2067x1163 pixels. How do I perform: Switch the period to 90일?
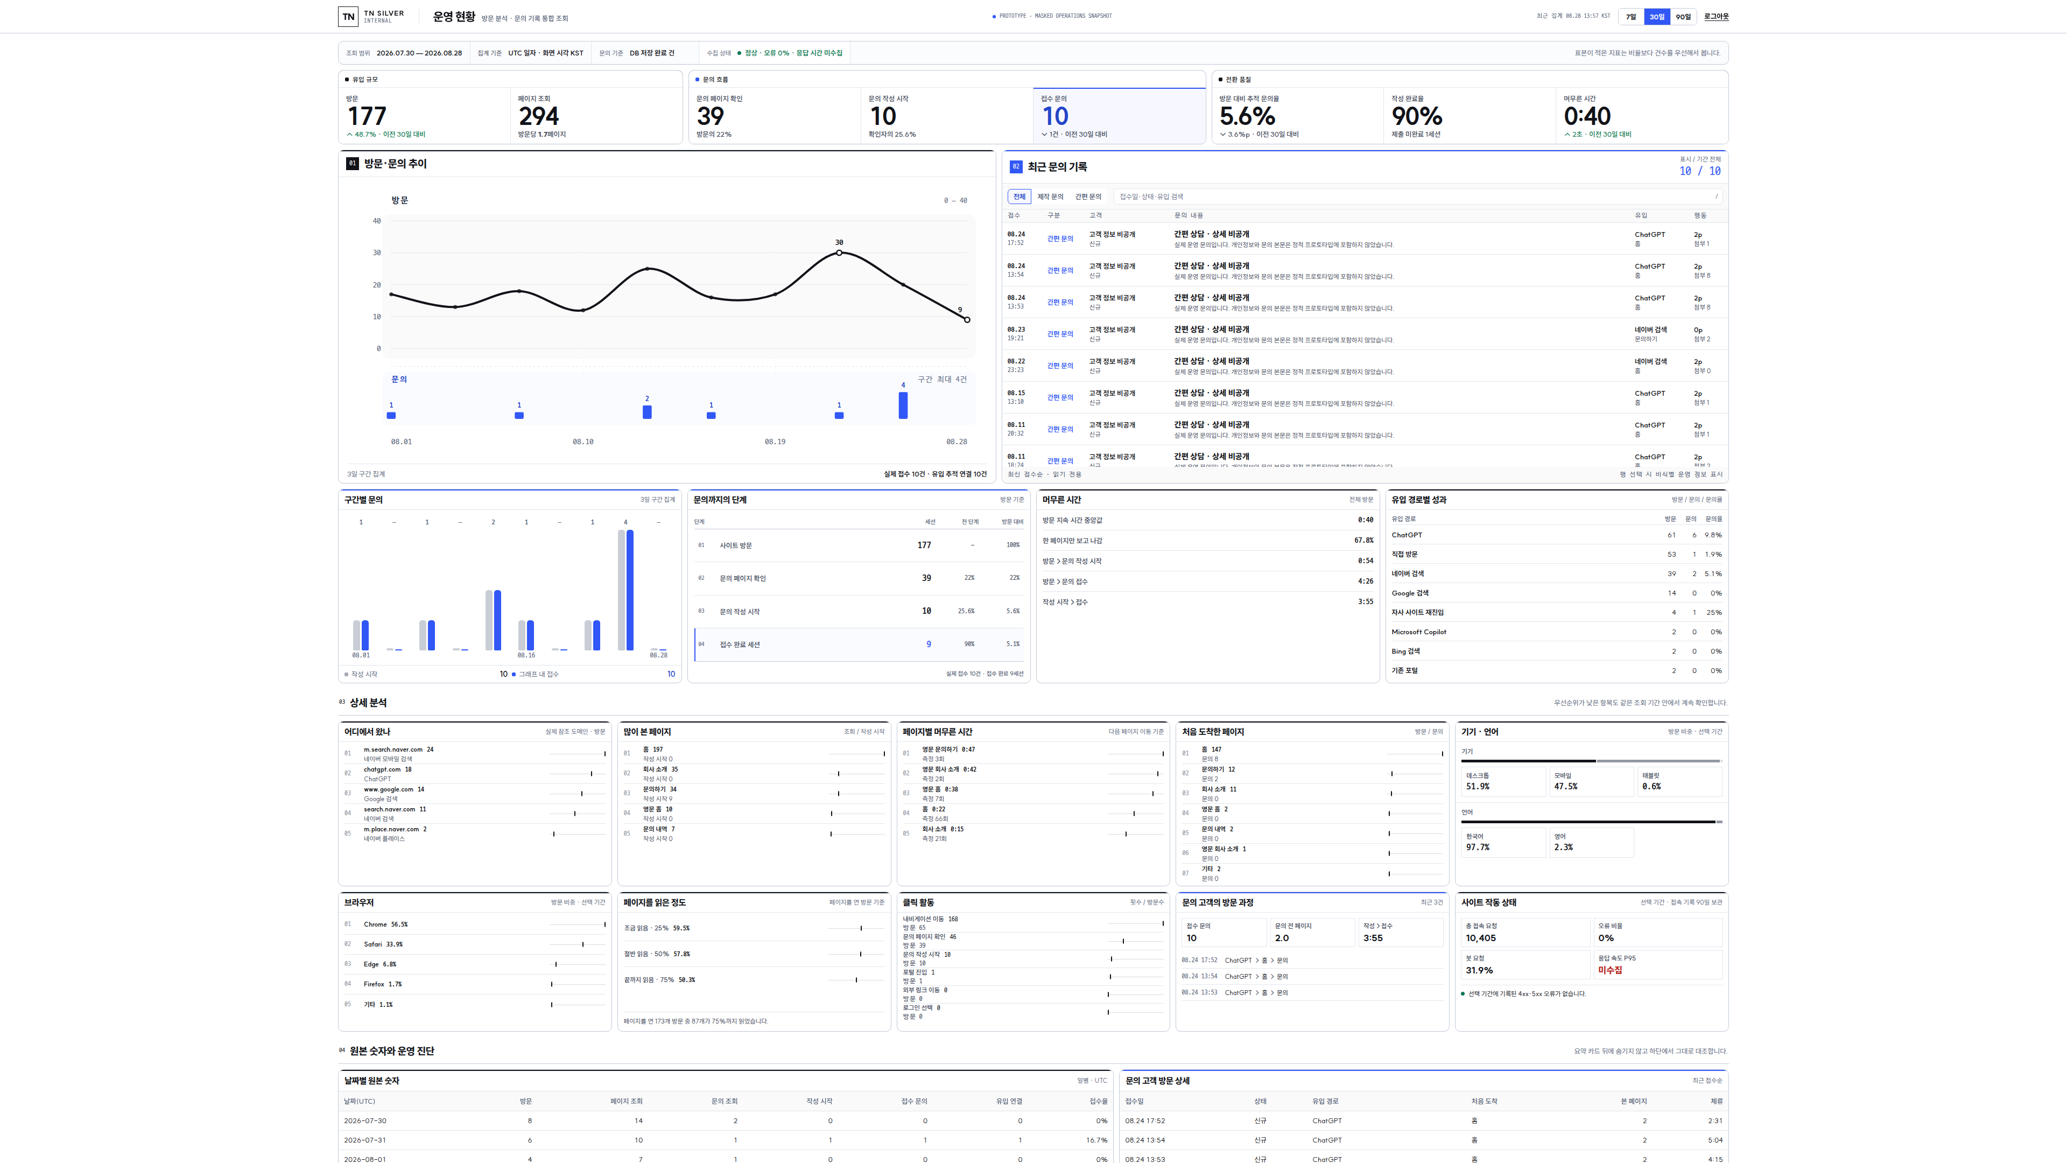1683,17
